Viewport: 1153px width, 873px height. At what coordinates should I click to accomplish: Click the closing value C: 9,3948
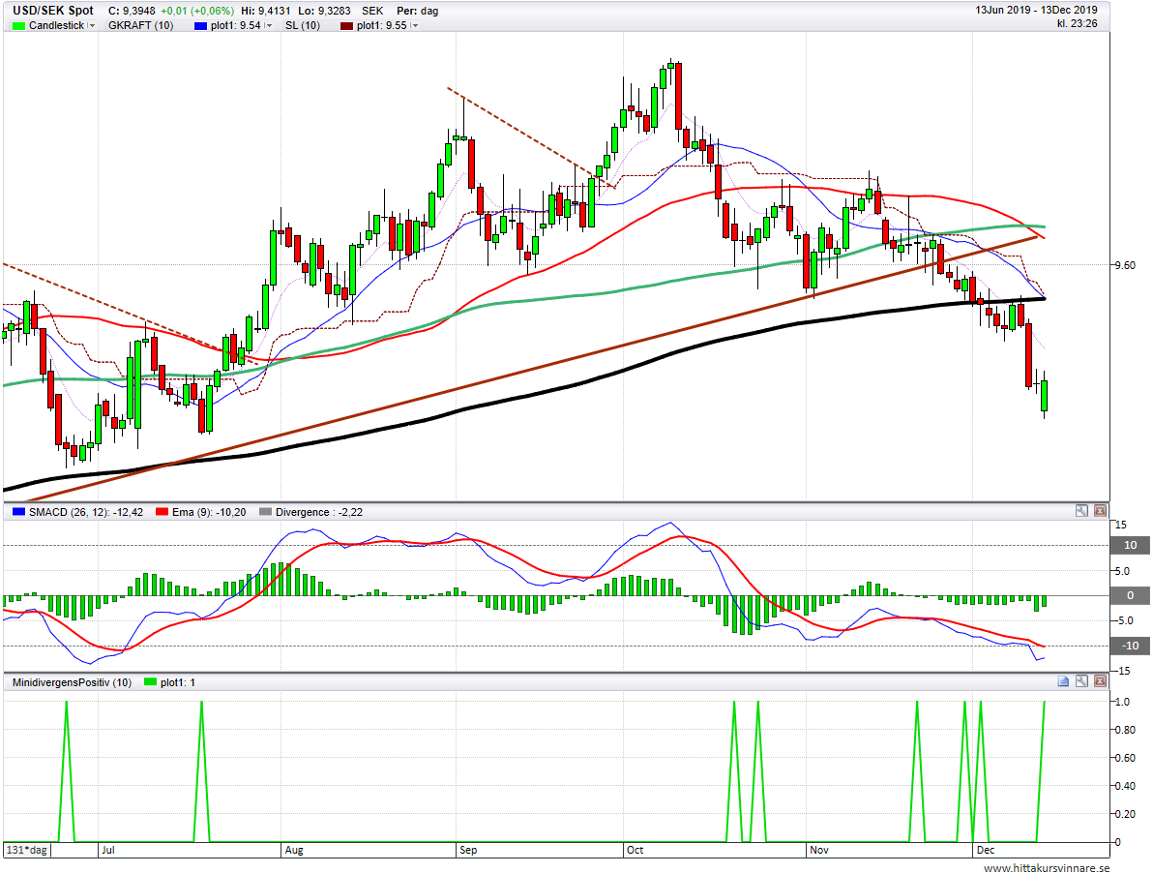[x=132, y=11]
